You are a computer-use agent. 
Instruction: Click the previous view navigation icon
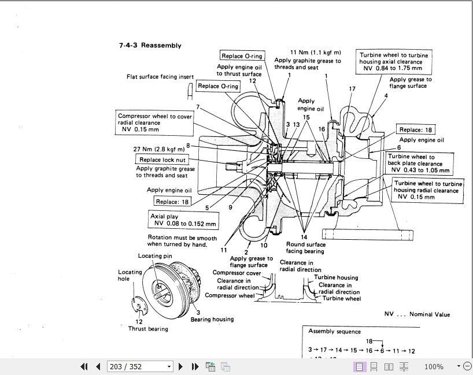pyautogui.click(x=210, y=366)
